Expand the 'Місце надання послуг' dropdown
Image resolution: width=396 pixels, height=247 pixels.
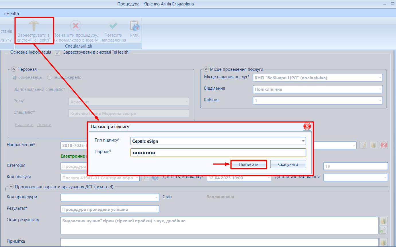coord(318,78)
